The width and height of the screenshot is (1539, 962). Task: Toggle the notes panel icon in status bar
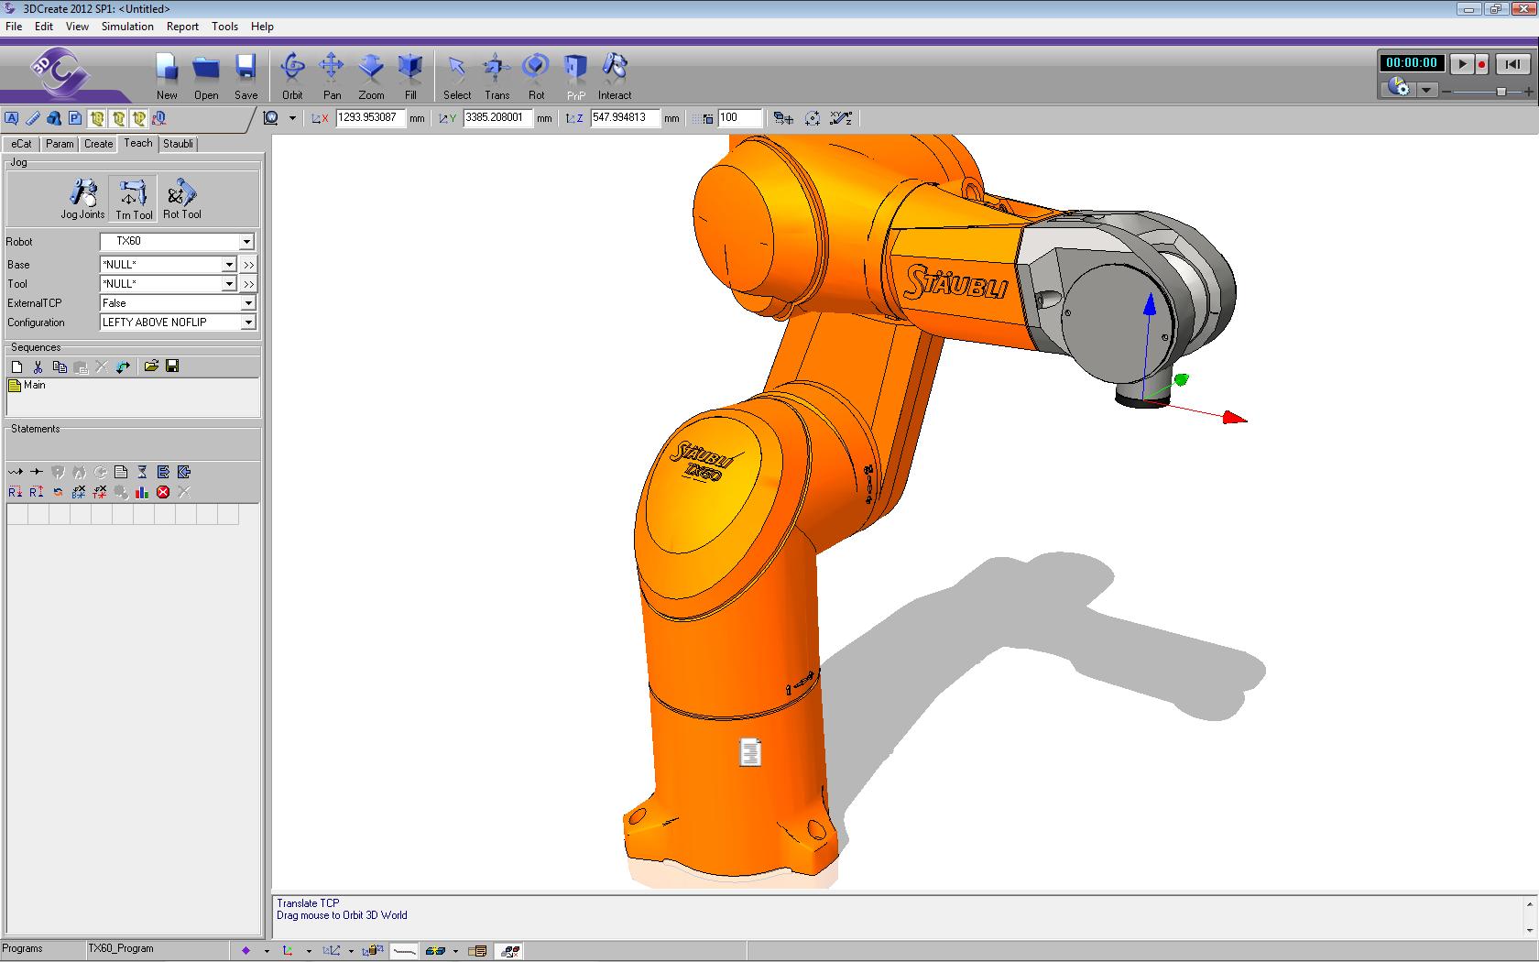(x=477, y=951)
